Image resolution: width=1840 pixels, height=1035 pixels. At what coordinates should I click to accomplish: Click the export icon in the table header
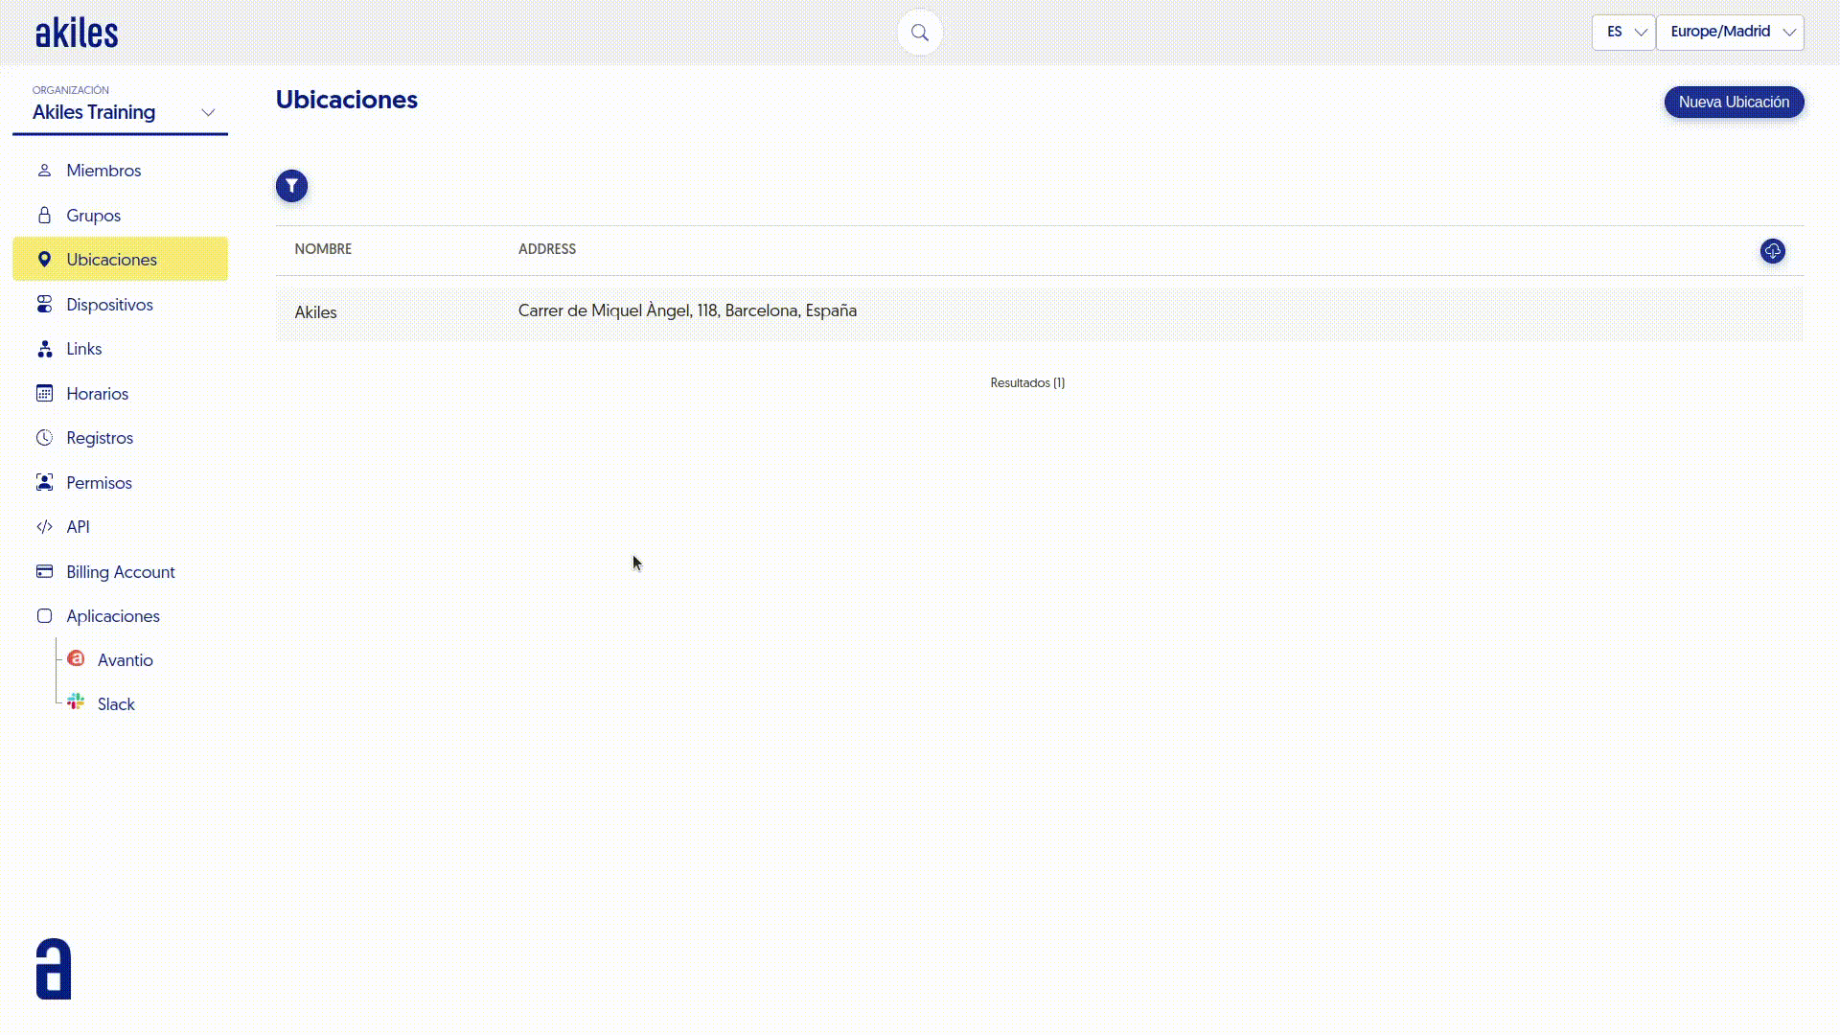tap(1772, 251)
